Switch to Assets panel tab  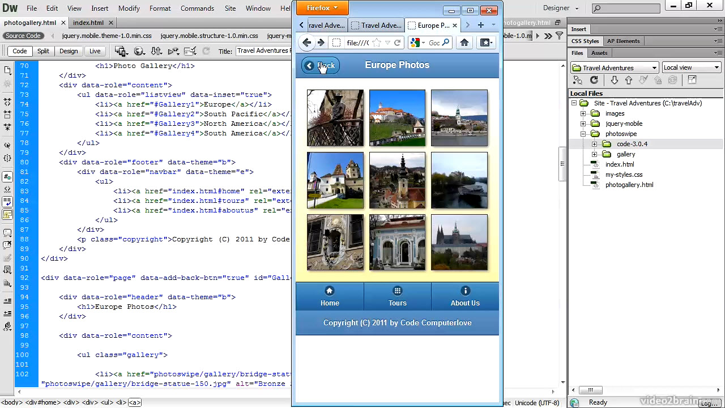(599, 53)
